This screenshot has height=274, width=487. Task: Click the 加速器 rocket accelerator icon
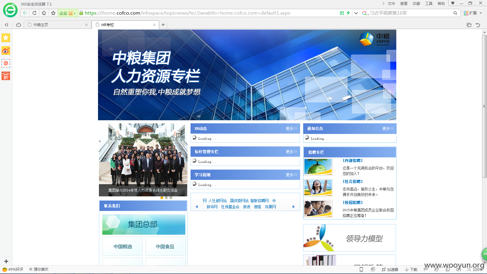(x=390, y=269)
